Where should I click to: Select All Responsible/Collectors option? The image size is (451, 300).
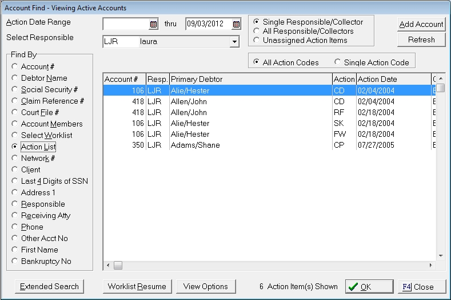click(x=257, y=31)
